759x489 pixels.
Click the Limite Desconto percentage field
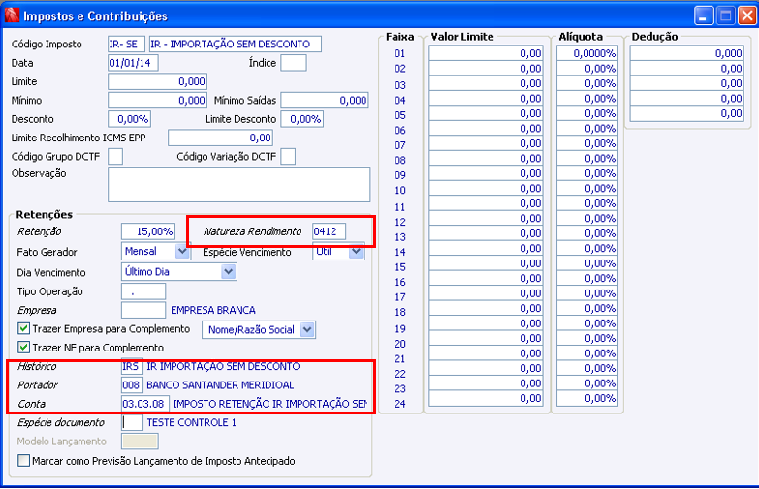[x=302, y=119]
